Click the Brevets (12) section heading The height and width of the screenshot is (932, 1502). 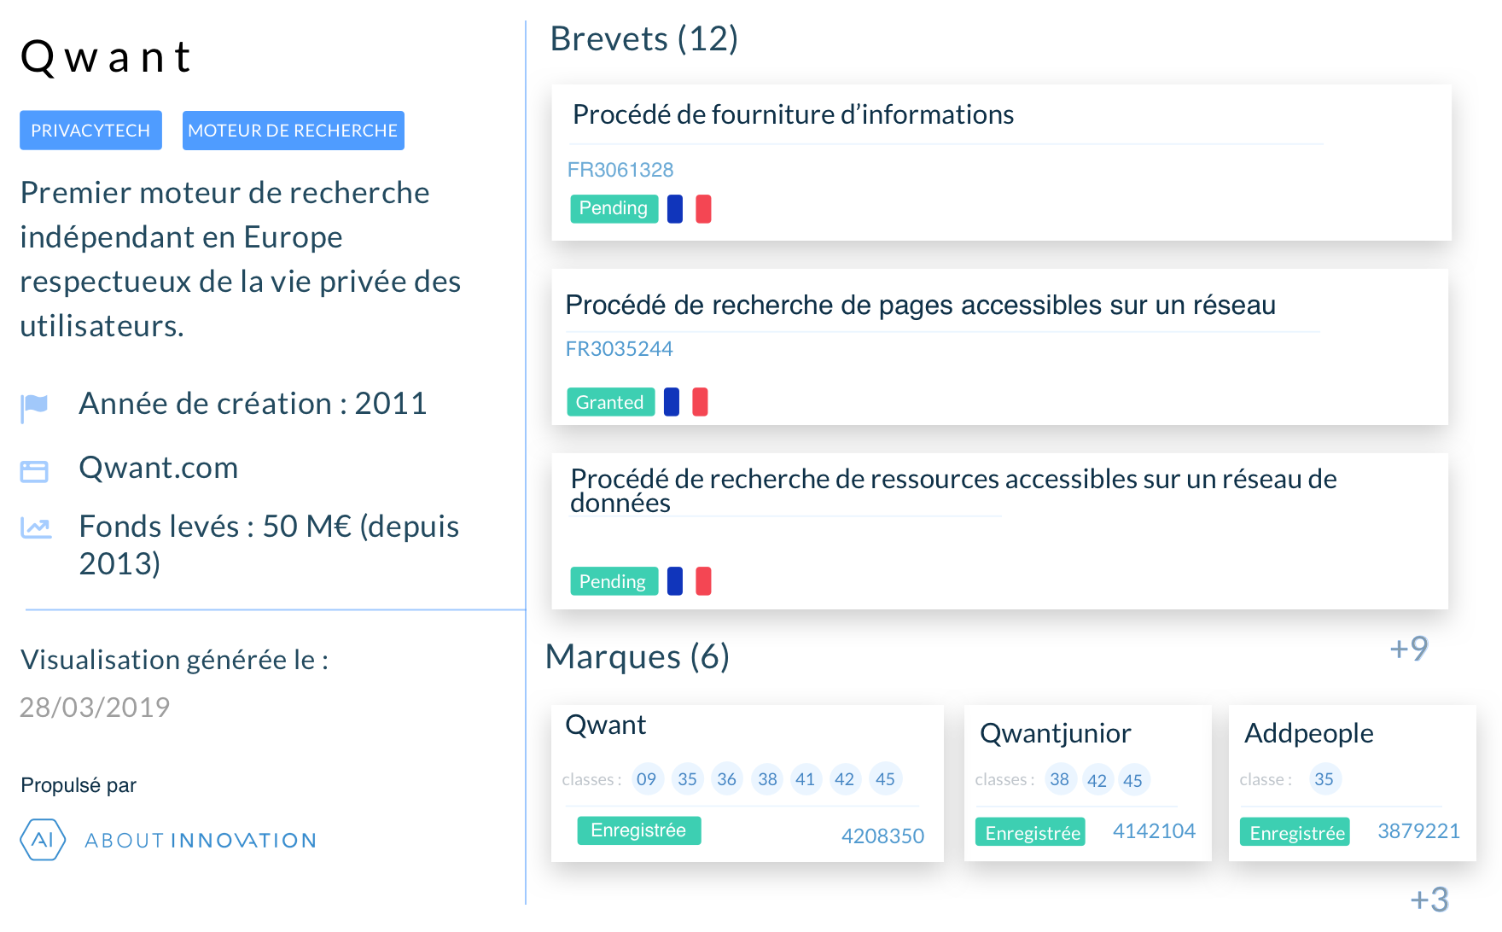(644, 39)
